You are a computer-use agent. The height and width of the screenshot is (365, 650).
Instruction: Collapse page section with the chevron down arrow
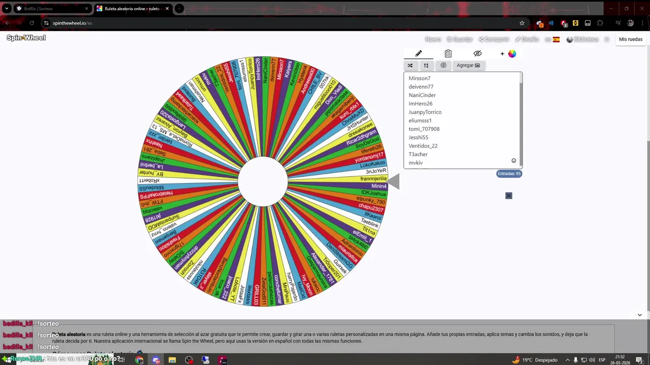pos(639,315)
